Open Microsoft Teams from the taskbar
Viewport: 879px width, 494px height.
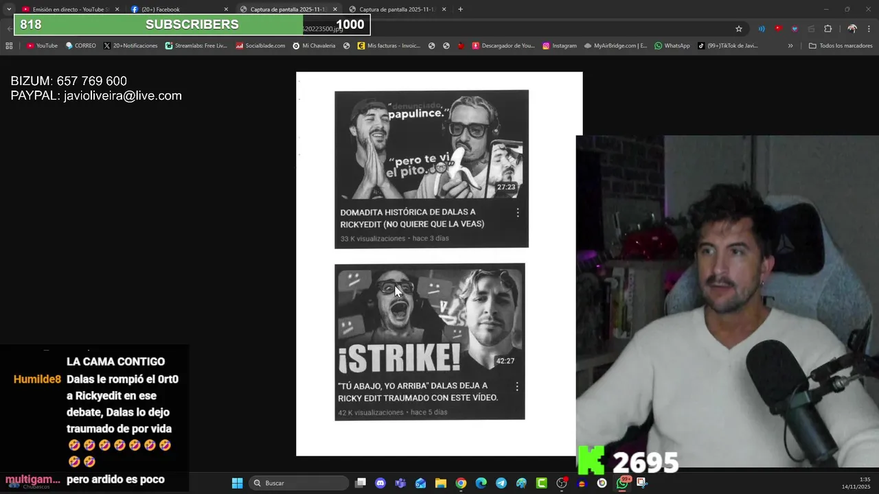400,483
